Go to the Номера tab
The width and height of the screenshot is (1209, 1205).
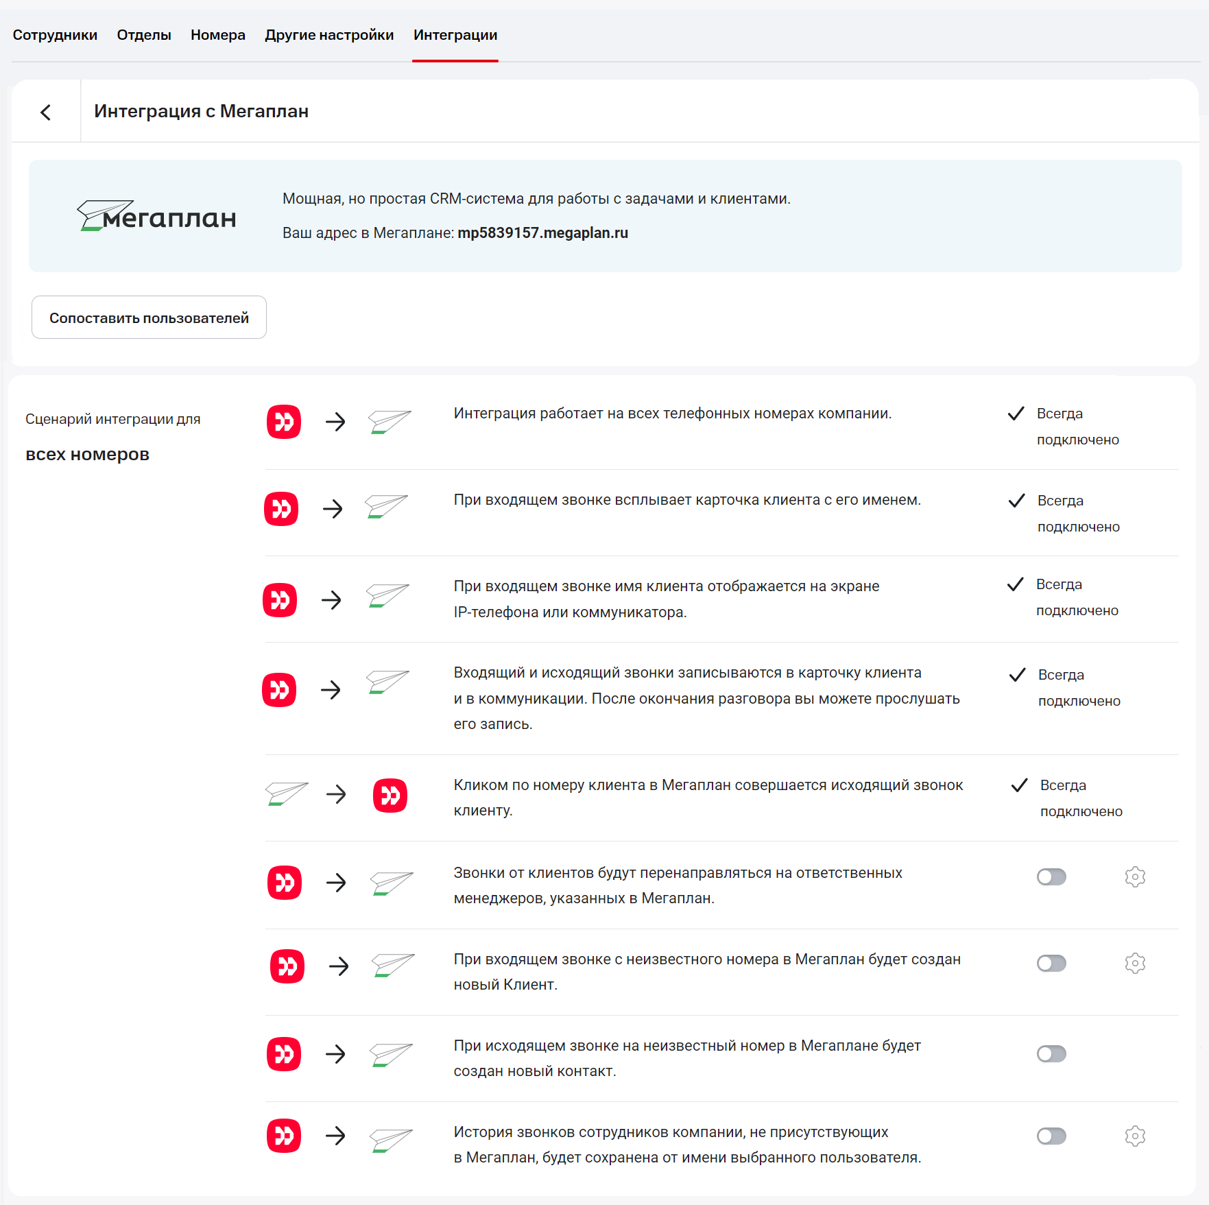click(x=218, y=35)
